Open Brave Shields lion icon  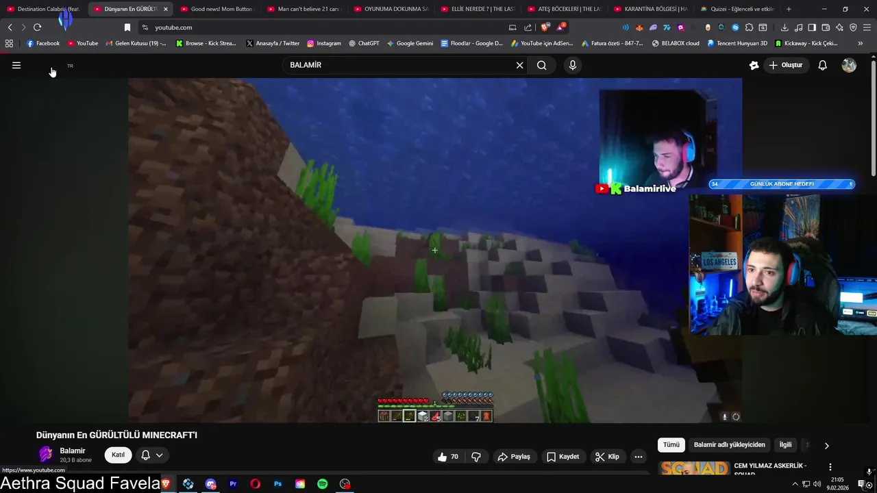point(545,27)
